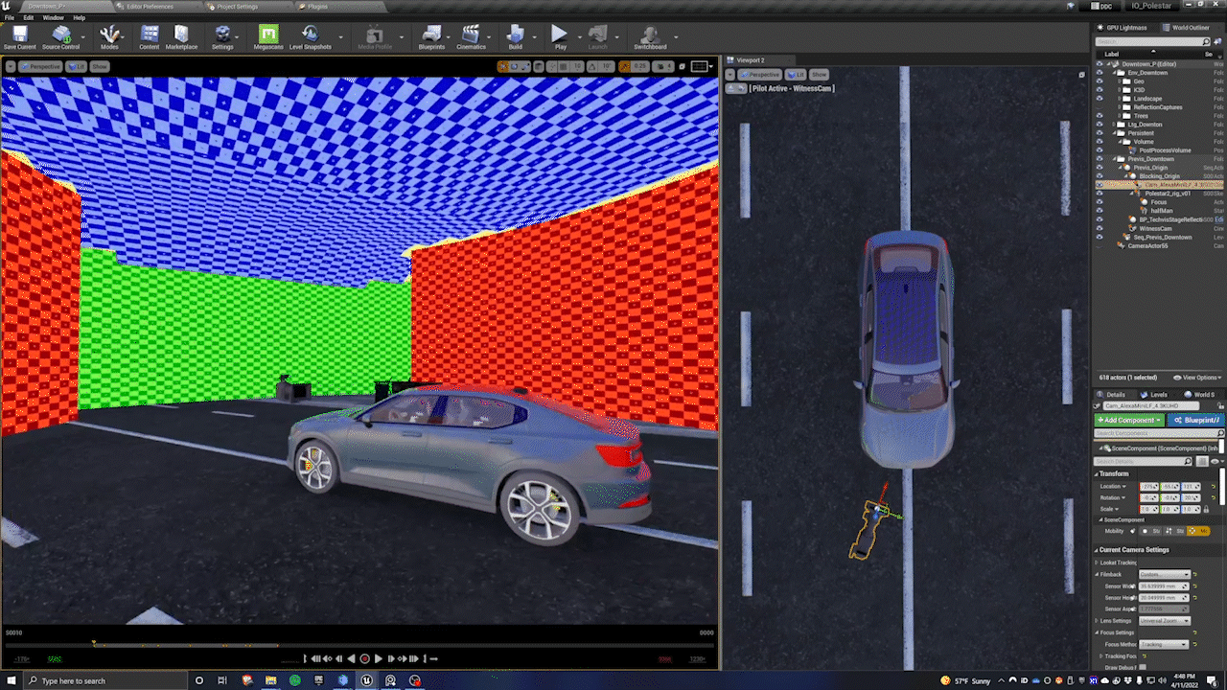Click the Level Snapshots icon
The width and height of the screenshot is (1227, 690).
[x=311, y=38]
